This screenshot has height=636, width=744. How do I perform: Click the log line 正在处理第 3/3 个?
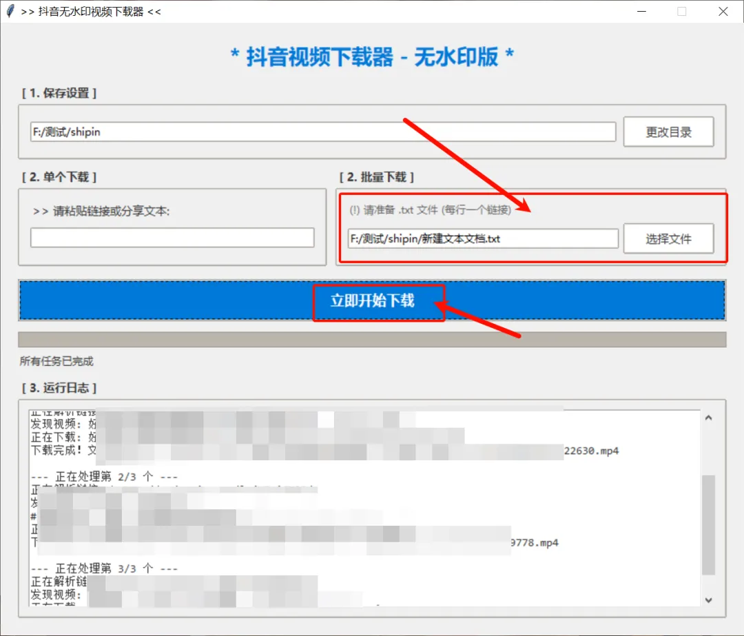pyautogui.click(x=105, y=568)
